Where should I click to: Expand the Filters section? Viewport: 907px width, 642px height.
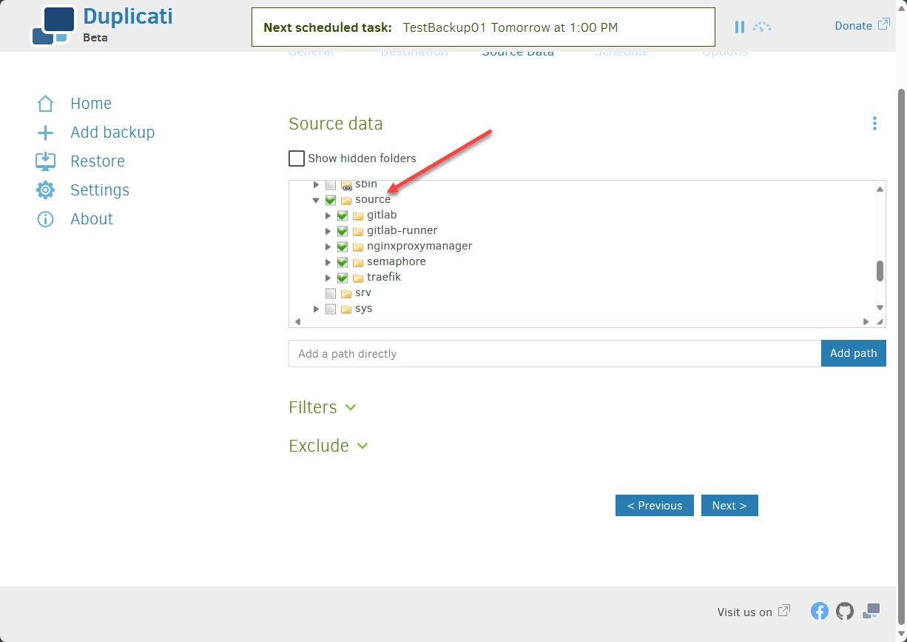(323, 407)
